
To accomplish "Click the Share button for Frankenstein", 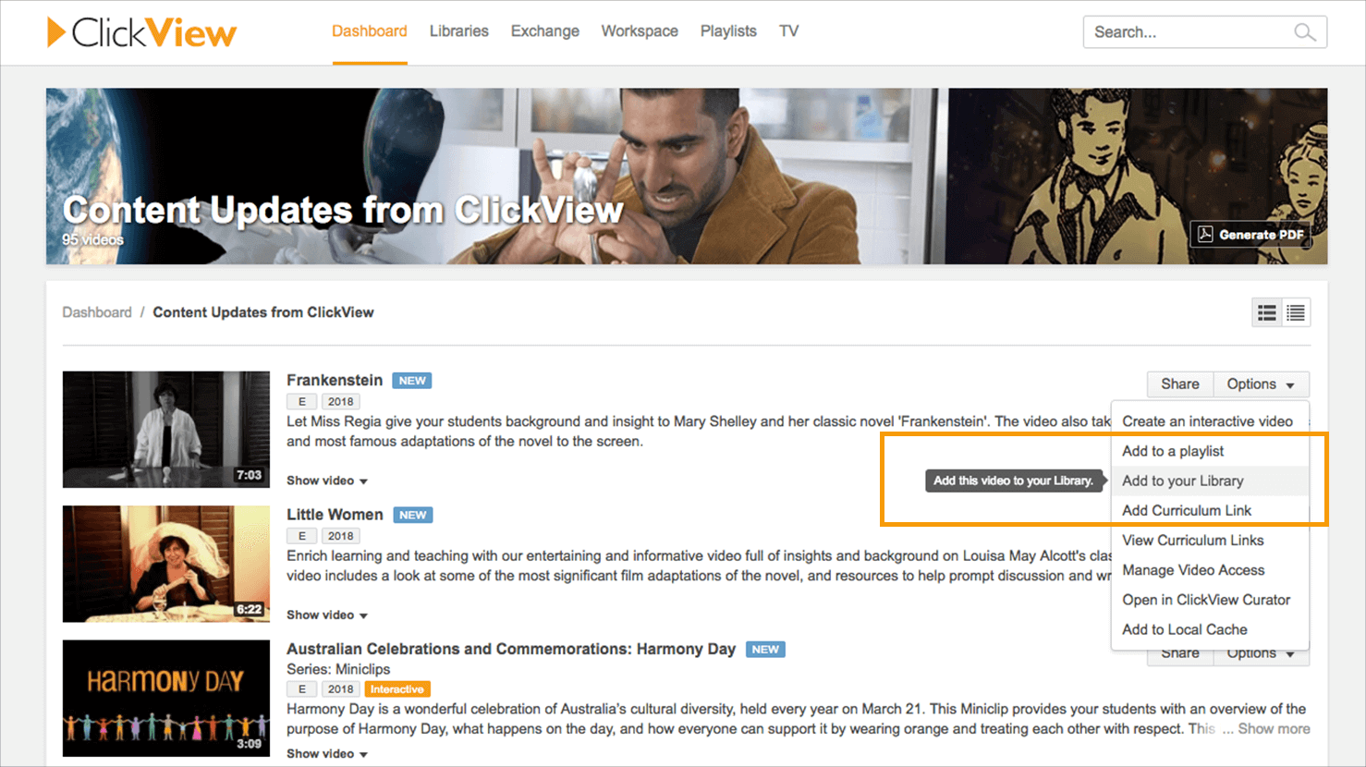I will [x=1179, y=383].
